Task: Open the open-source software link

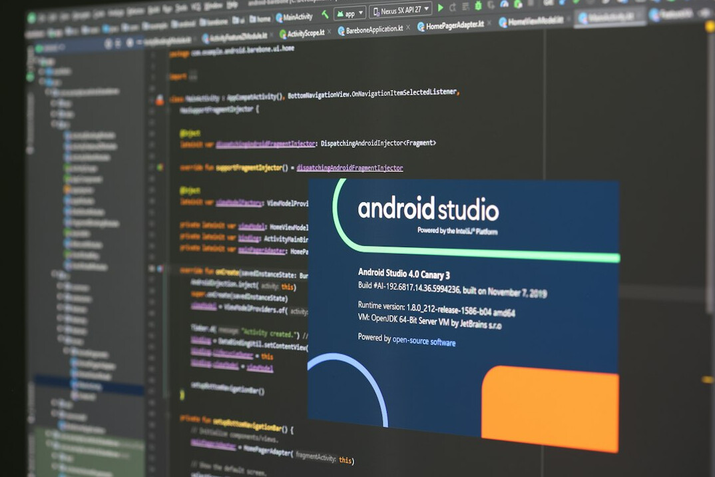Action: [x=423, y=341]
